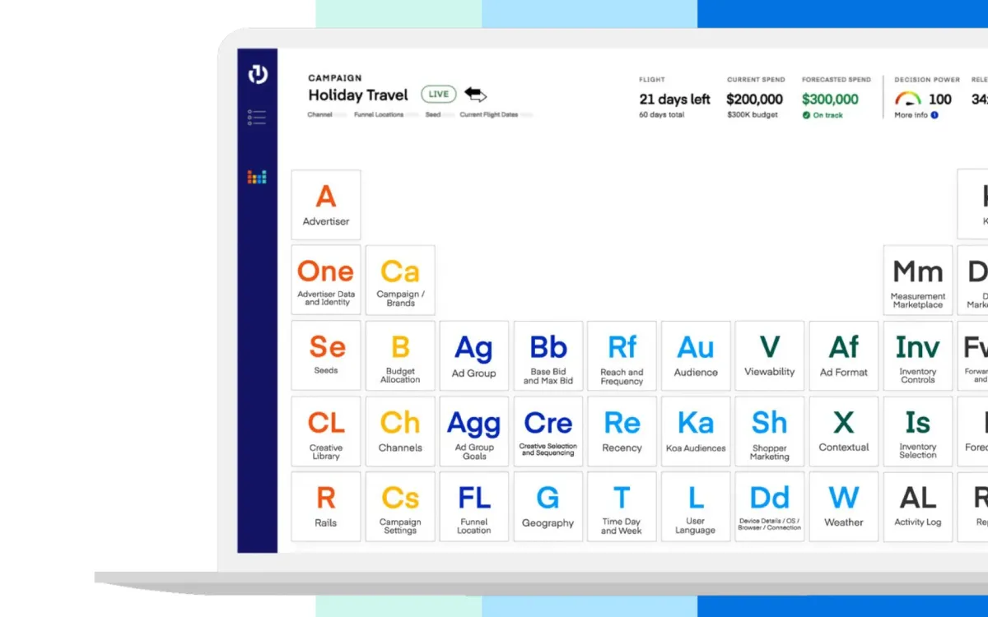This screenshot has width=988, height=617.
Task: Select the Inv Inventory Controls tile
Action: point(917,355)
